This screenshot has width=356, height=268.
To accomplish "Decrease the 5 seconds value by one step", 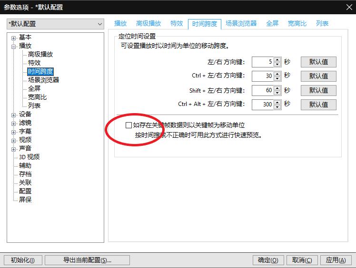I will pyautogui.click(x=277, y=65).
